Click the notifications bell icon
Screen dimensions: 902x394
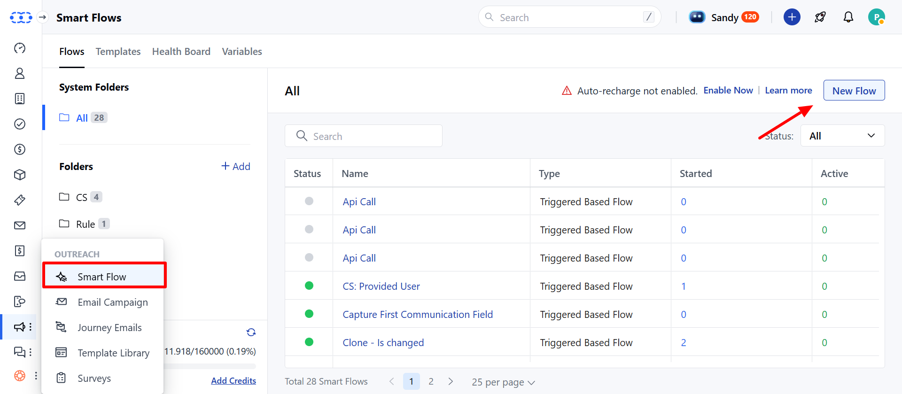pos(848,17)
